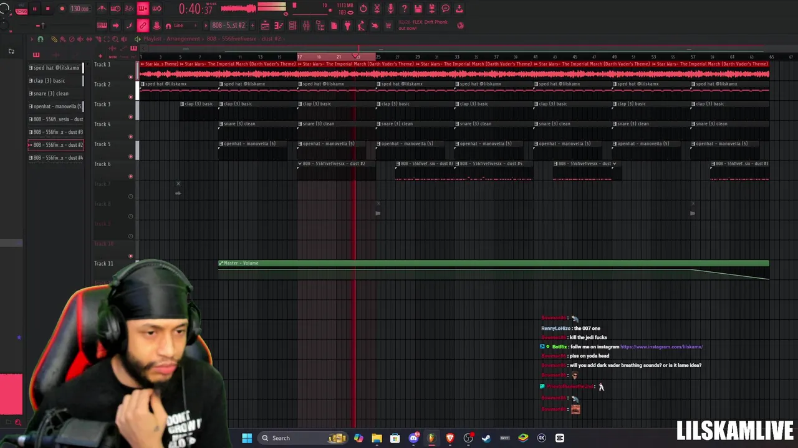Toggle the highlighted link/multilink controllers icon
Image resolution: width=798 pixels, height=448 pixels.
pyautogui.click(x=143, y=26)
